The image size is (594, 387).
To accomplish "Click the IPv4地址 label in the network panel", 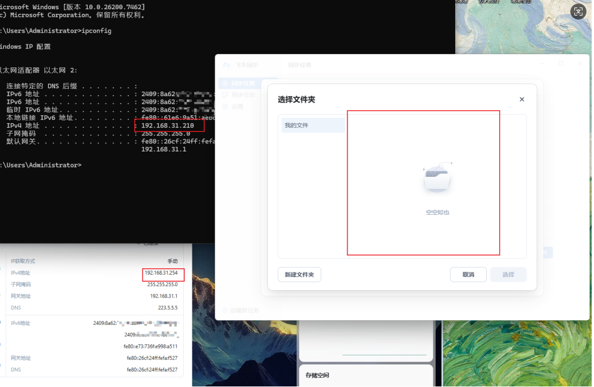I will click(21, 273).
